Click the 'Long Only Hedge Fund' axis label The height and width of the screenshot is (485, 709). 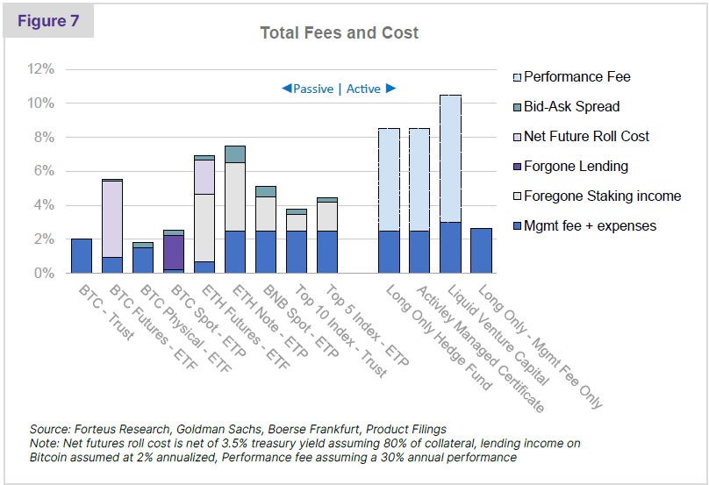coord(439,338)
